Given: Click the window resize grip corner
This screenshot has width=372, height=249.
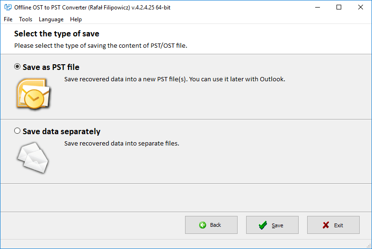Looking at the screenshot, I should pyautogui.click(x=368, y=245).
